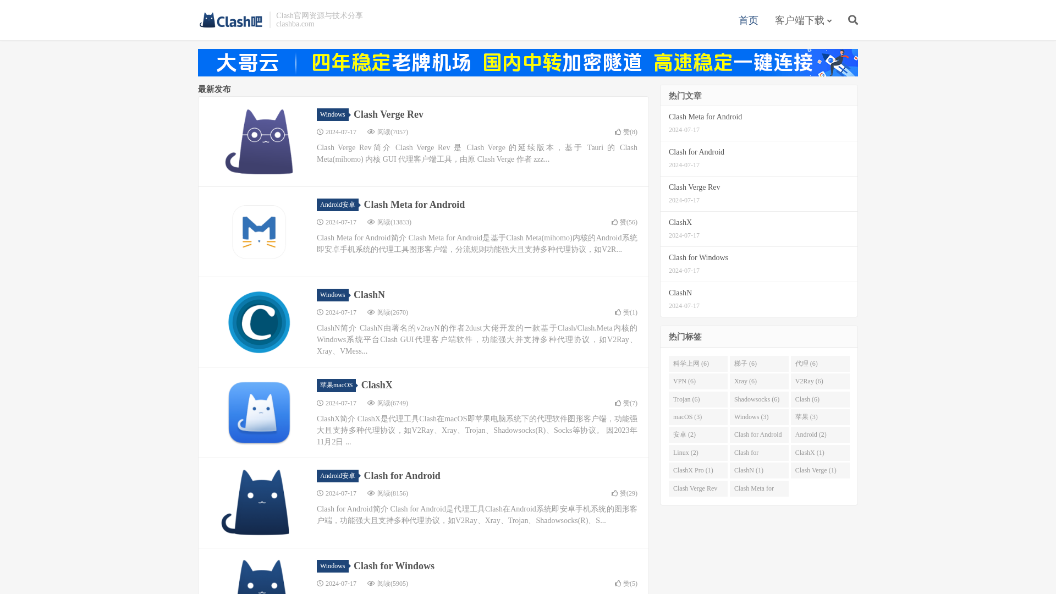
Task: Click the 阅读(13833) view count
Action: tap(389, 222)
